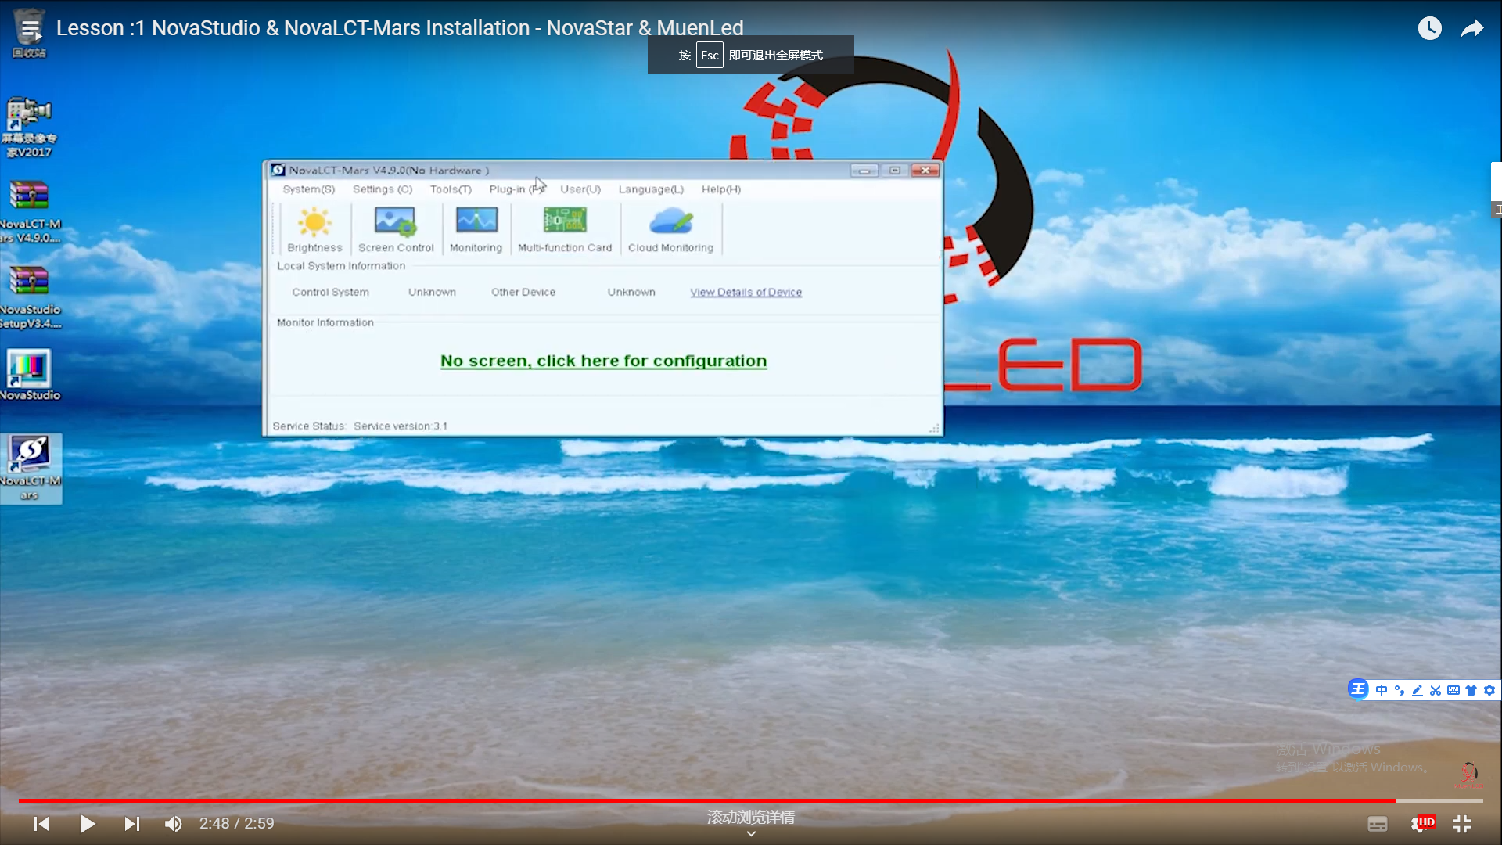Expand the scroll-for-details chevron below the video
The image size is (1502, 845).
[751, 834]
